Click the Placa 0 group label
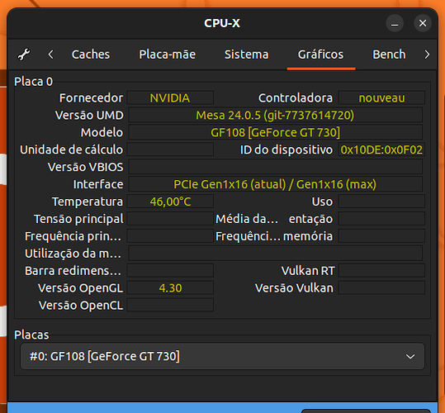Screen dimensions: 445x413 [x=34, y=82]
